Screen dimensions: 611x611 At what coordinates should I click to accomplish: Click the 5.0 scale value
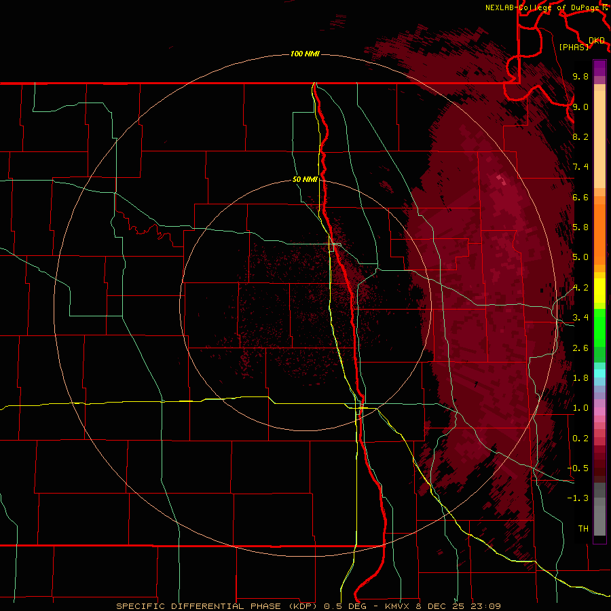(x=580, y=257)
